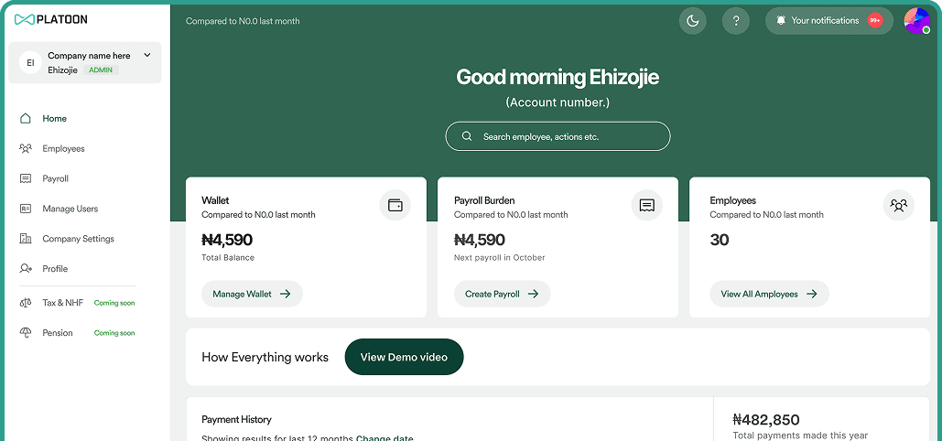Click the search employee input field
The height and width of the screenshot is (441, 942).
558,136
